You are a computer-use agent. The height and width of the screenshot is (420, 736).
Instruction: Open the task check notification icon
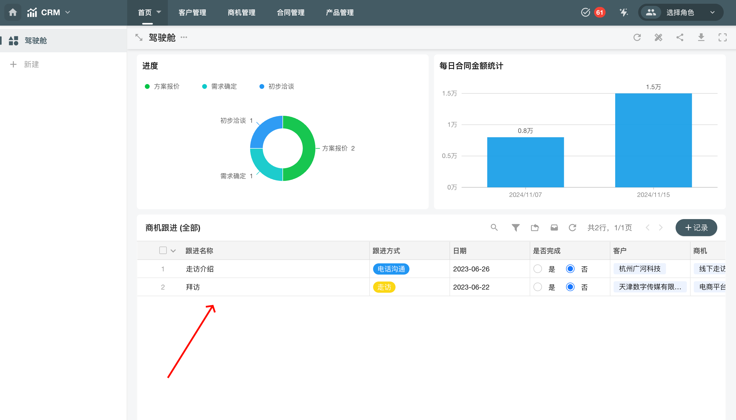(585, 12)
